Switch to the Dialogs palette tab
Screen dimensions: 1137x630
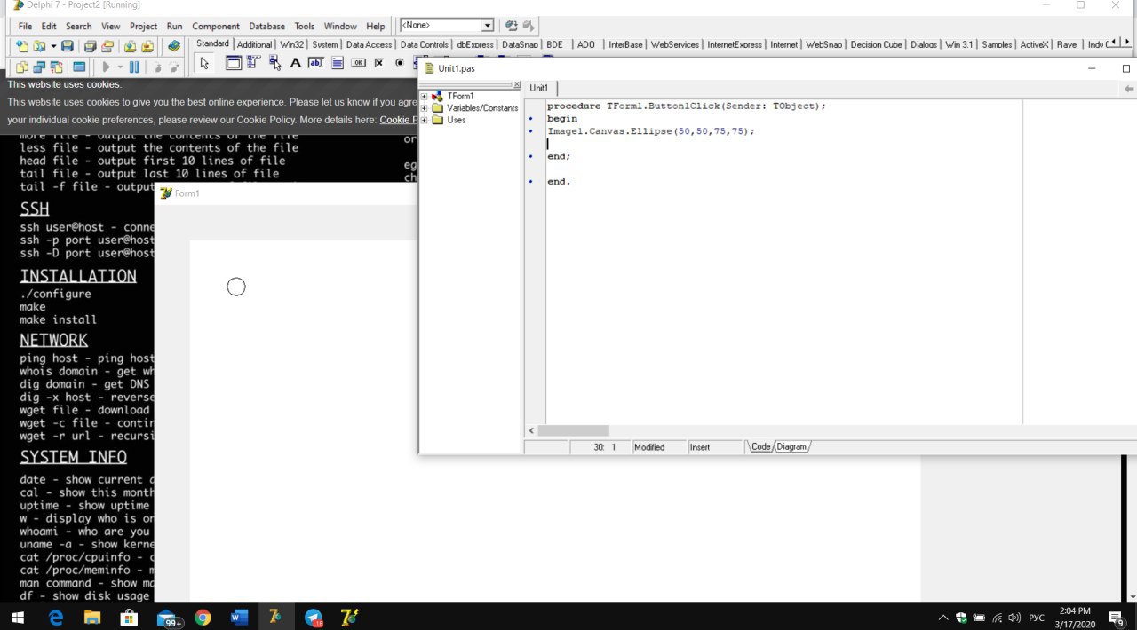(924, 44)
